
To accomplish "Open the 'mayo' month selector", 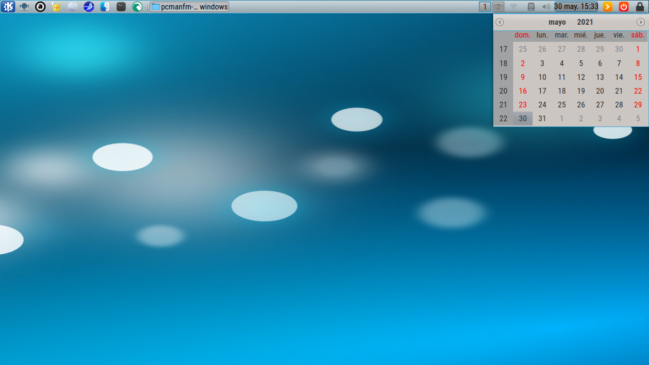I will (557, 22).
